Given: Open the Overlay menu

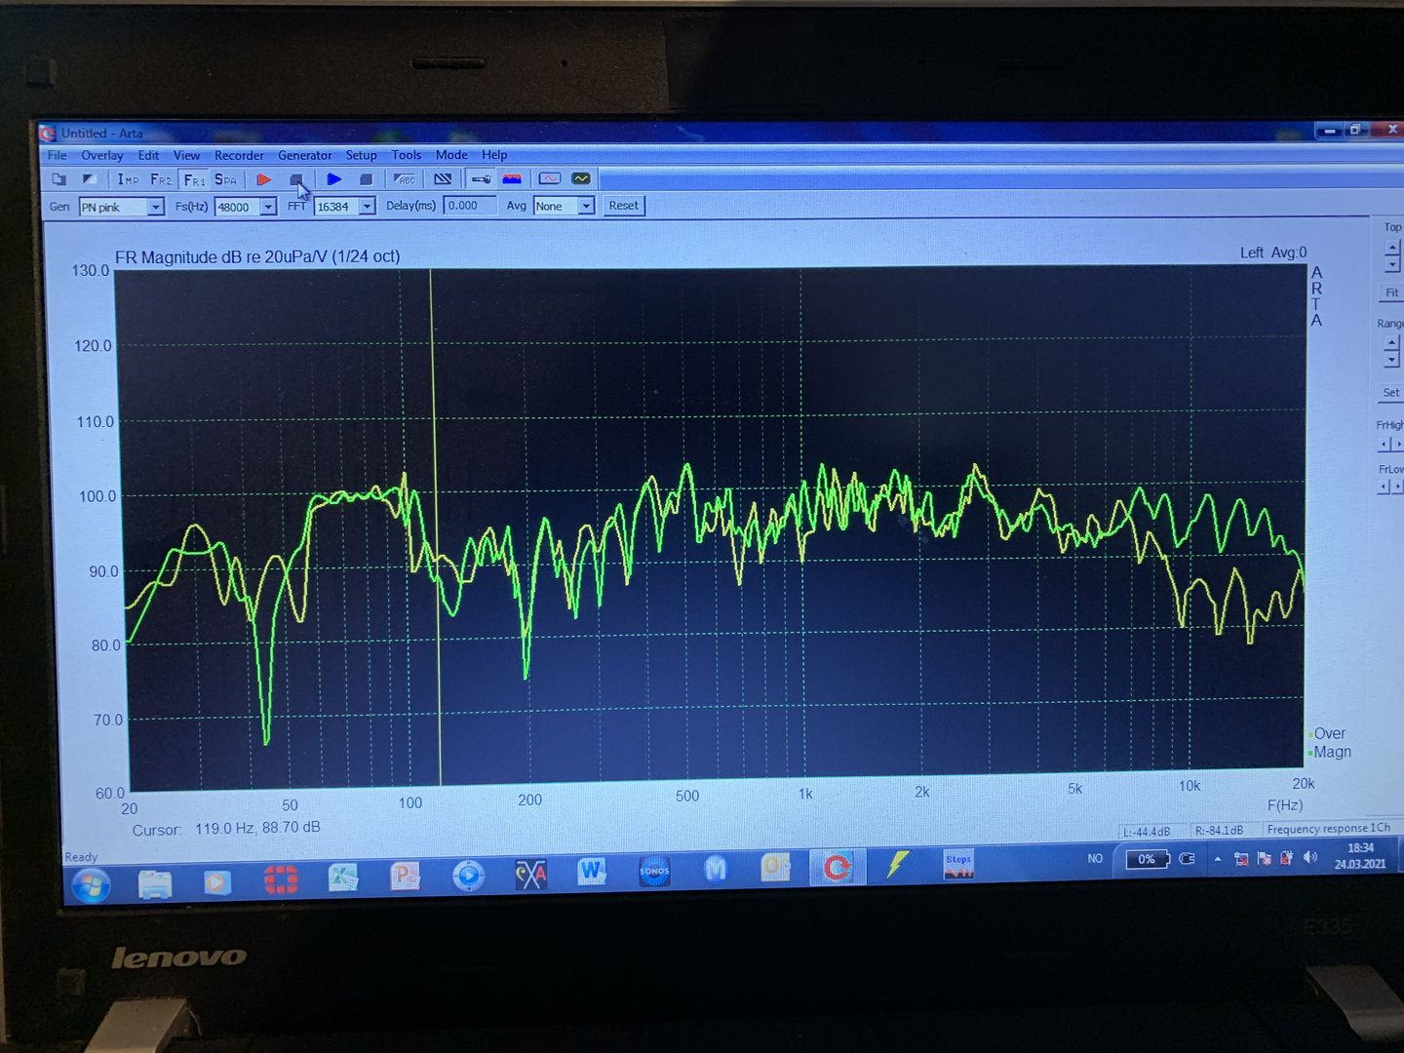Looking at the screenshot, I should click(101, 155).
